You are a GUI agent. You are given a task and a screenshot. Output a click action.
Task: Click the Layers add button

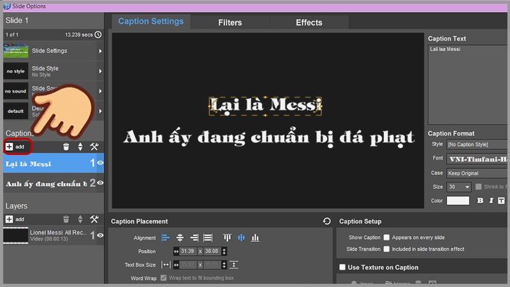pos(15,219)
